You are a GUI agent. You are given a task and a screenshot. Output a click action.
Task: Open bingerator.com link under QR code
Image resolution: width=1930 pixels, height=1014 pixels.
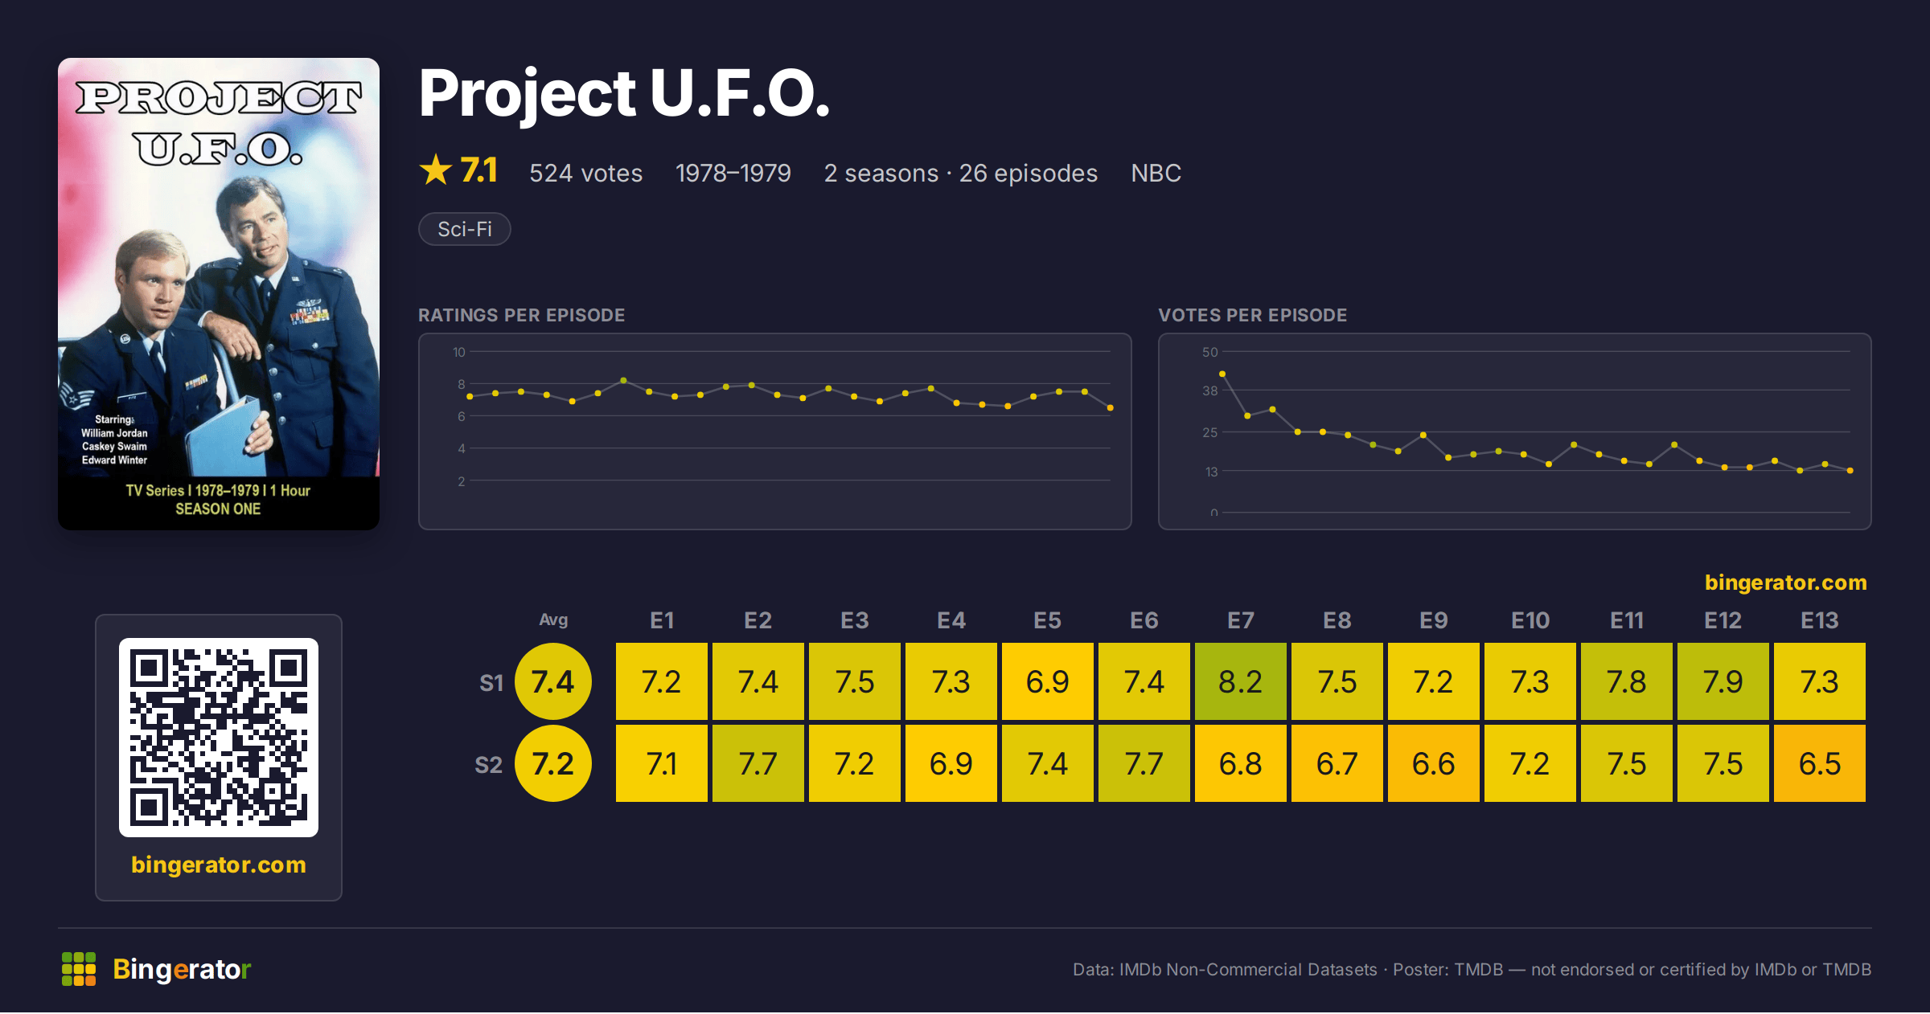point(219,865)
